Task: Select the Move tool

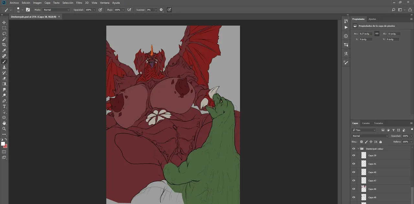Action: 4,22
